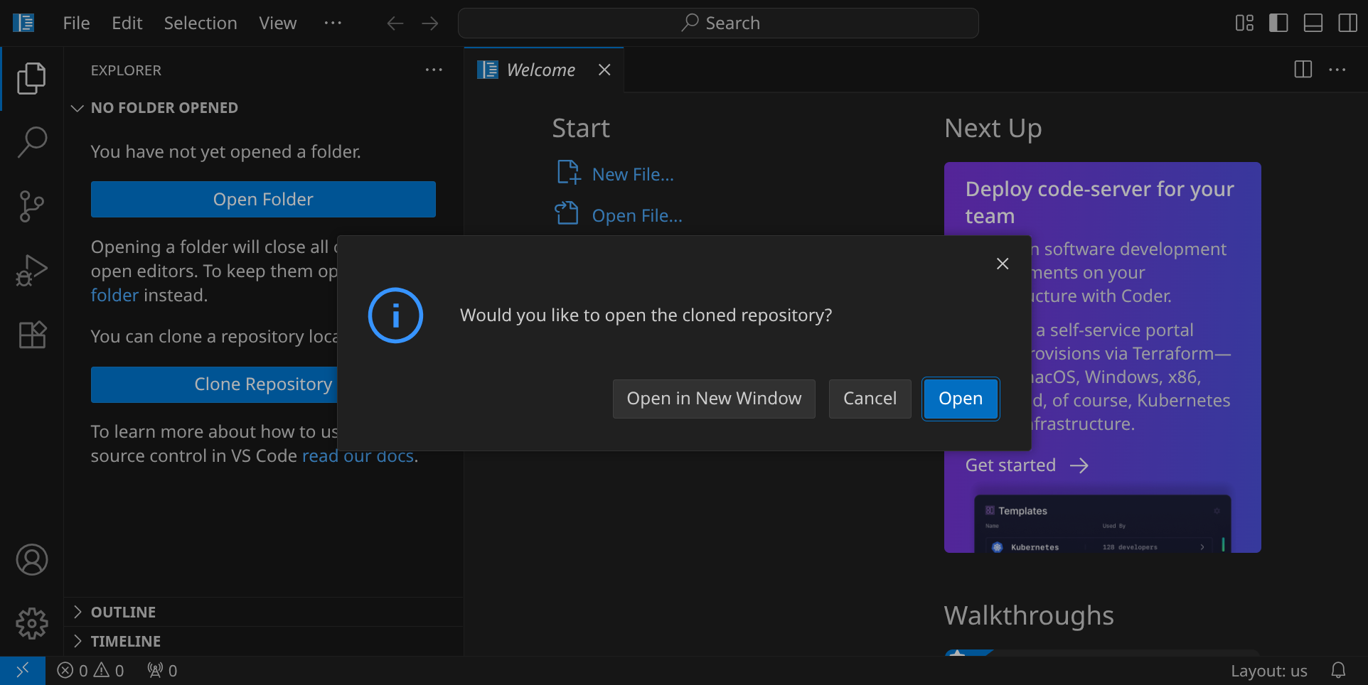1368x685 pixels.
Task: Toggle the bottom panel visibility
Action: pos(1313,23)
